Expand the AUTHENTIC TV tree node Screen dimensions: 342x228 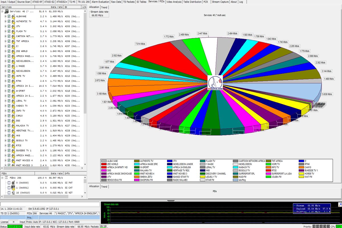5,21
